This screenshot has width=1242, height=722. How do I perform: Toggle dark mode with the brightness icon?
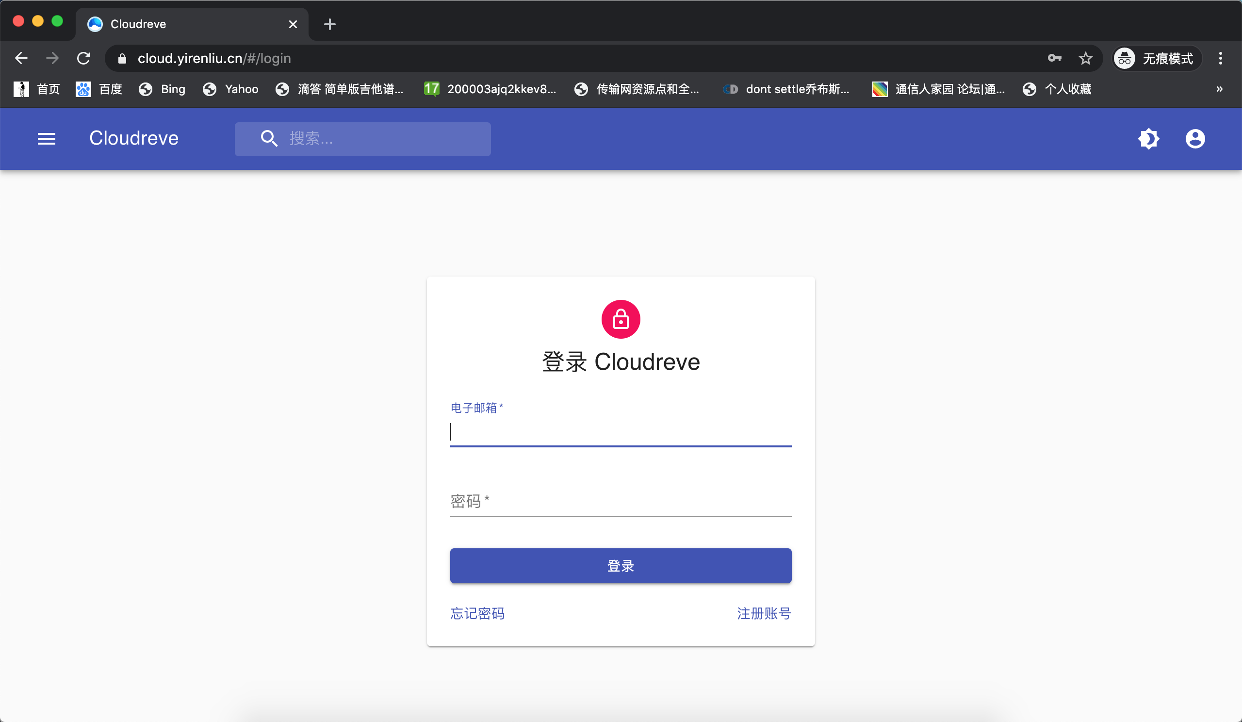pyautogui.click(x=1148, y=138)
